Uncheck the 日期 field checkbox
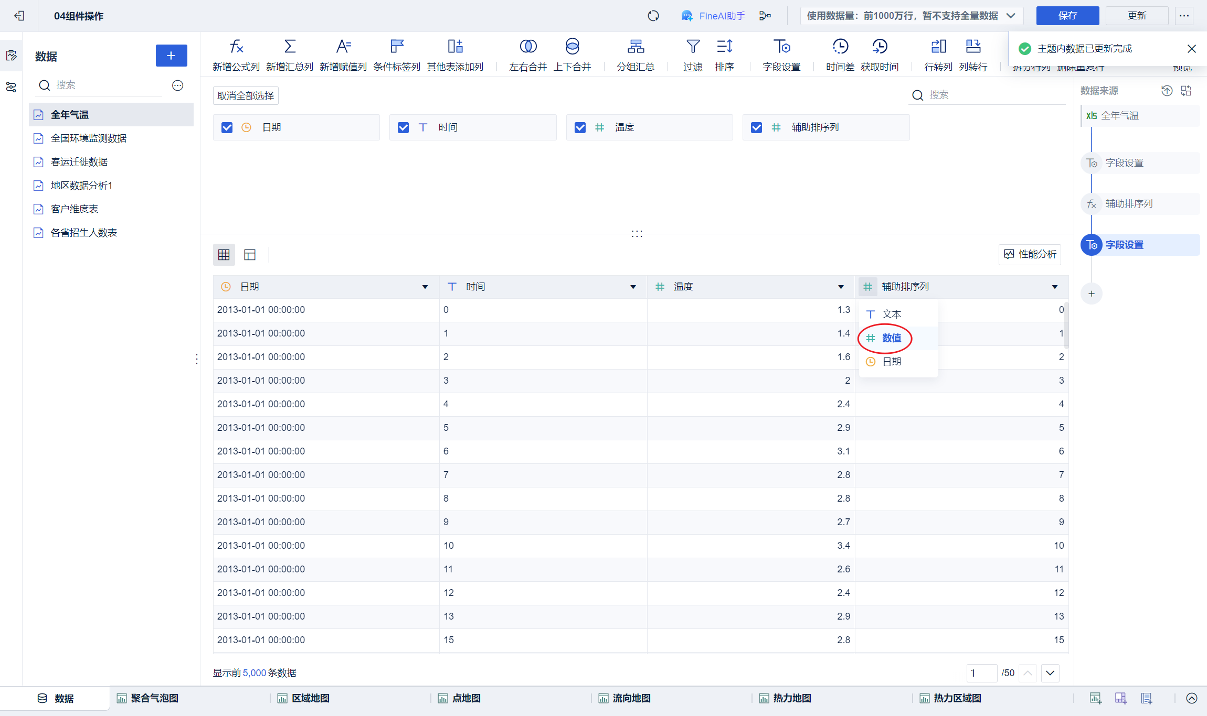This screenshot has width=1207, height=716. (227, 127)
